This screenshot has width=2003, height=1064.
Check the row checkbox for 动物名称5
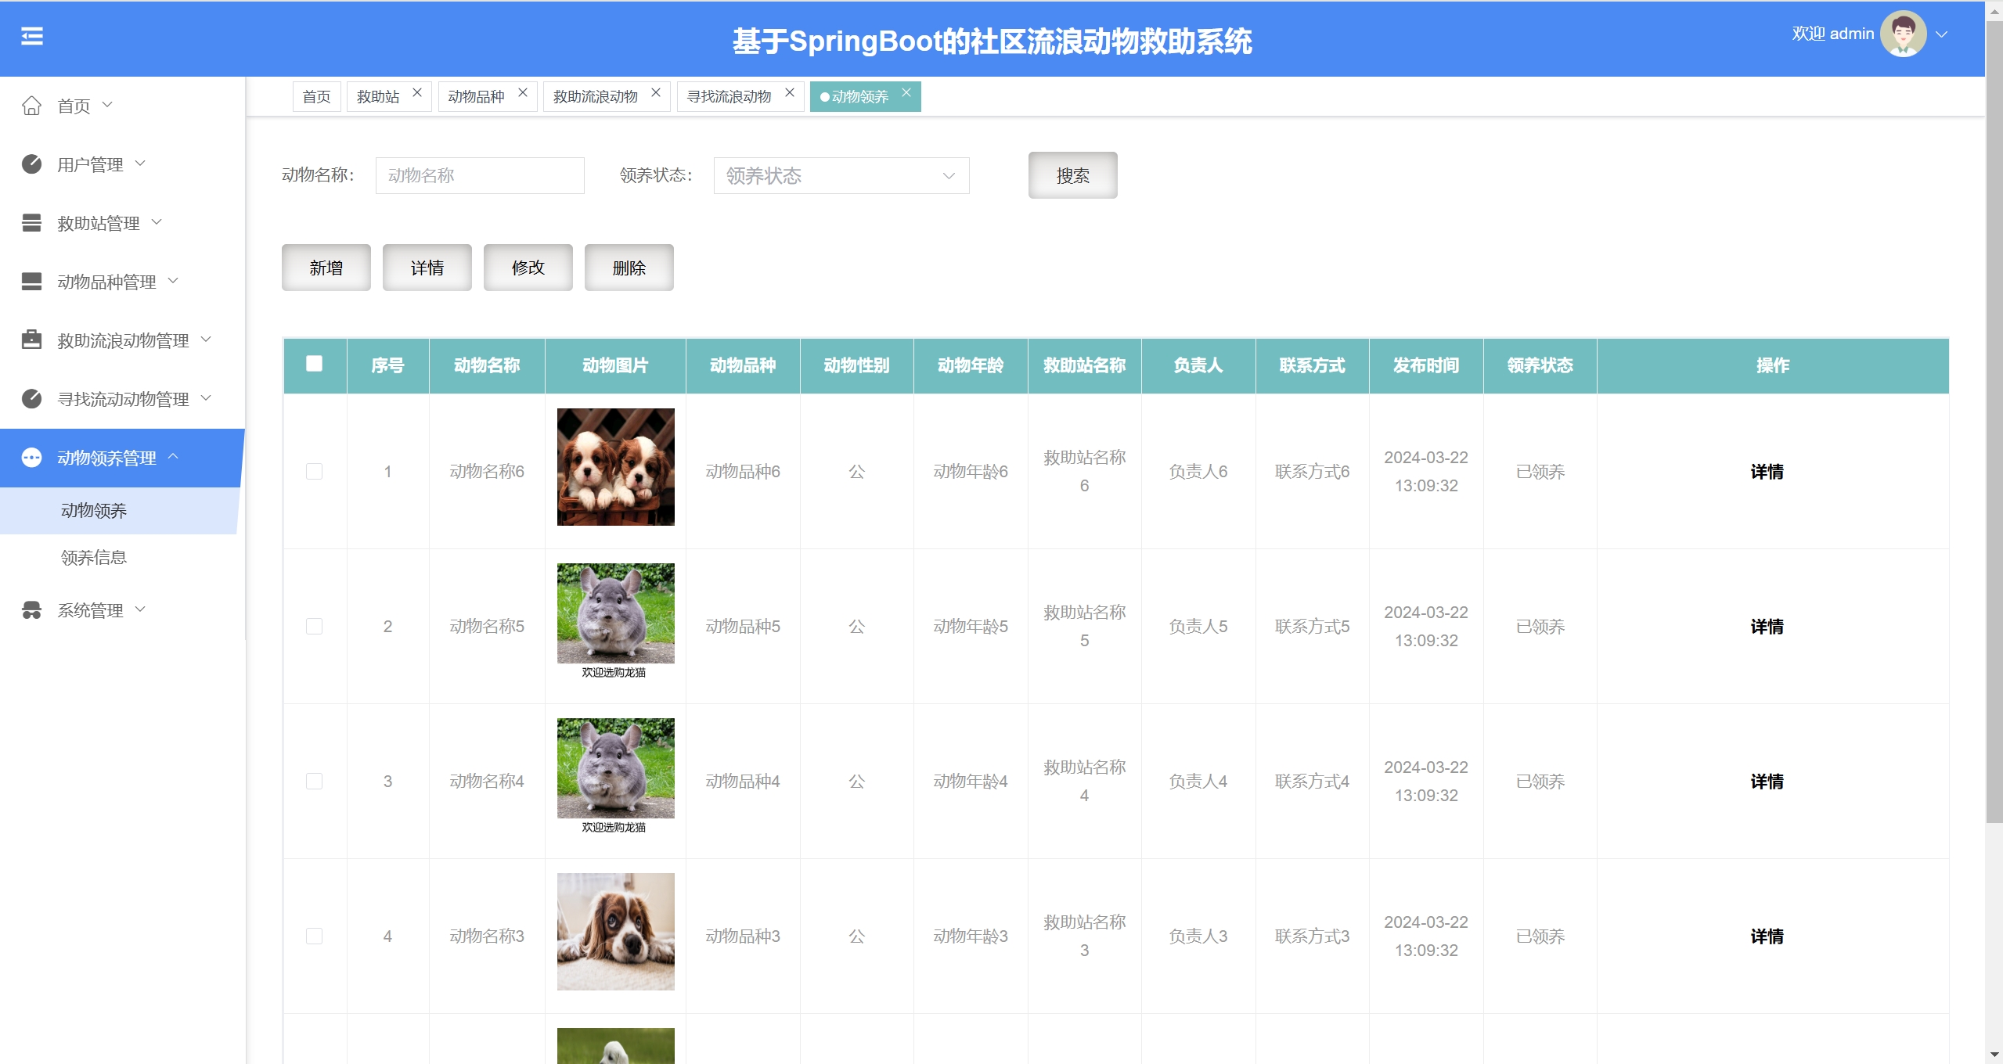coord(315,627)
